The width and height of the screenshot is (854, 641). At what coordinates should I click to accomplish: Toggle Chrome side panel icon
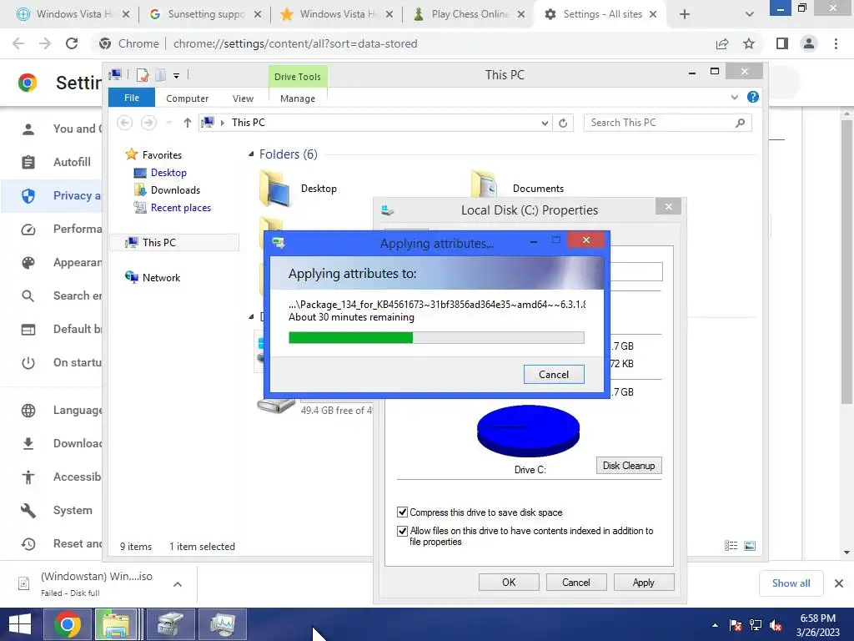[x=782, y=43]
